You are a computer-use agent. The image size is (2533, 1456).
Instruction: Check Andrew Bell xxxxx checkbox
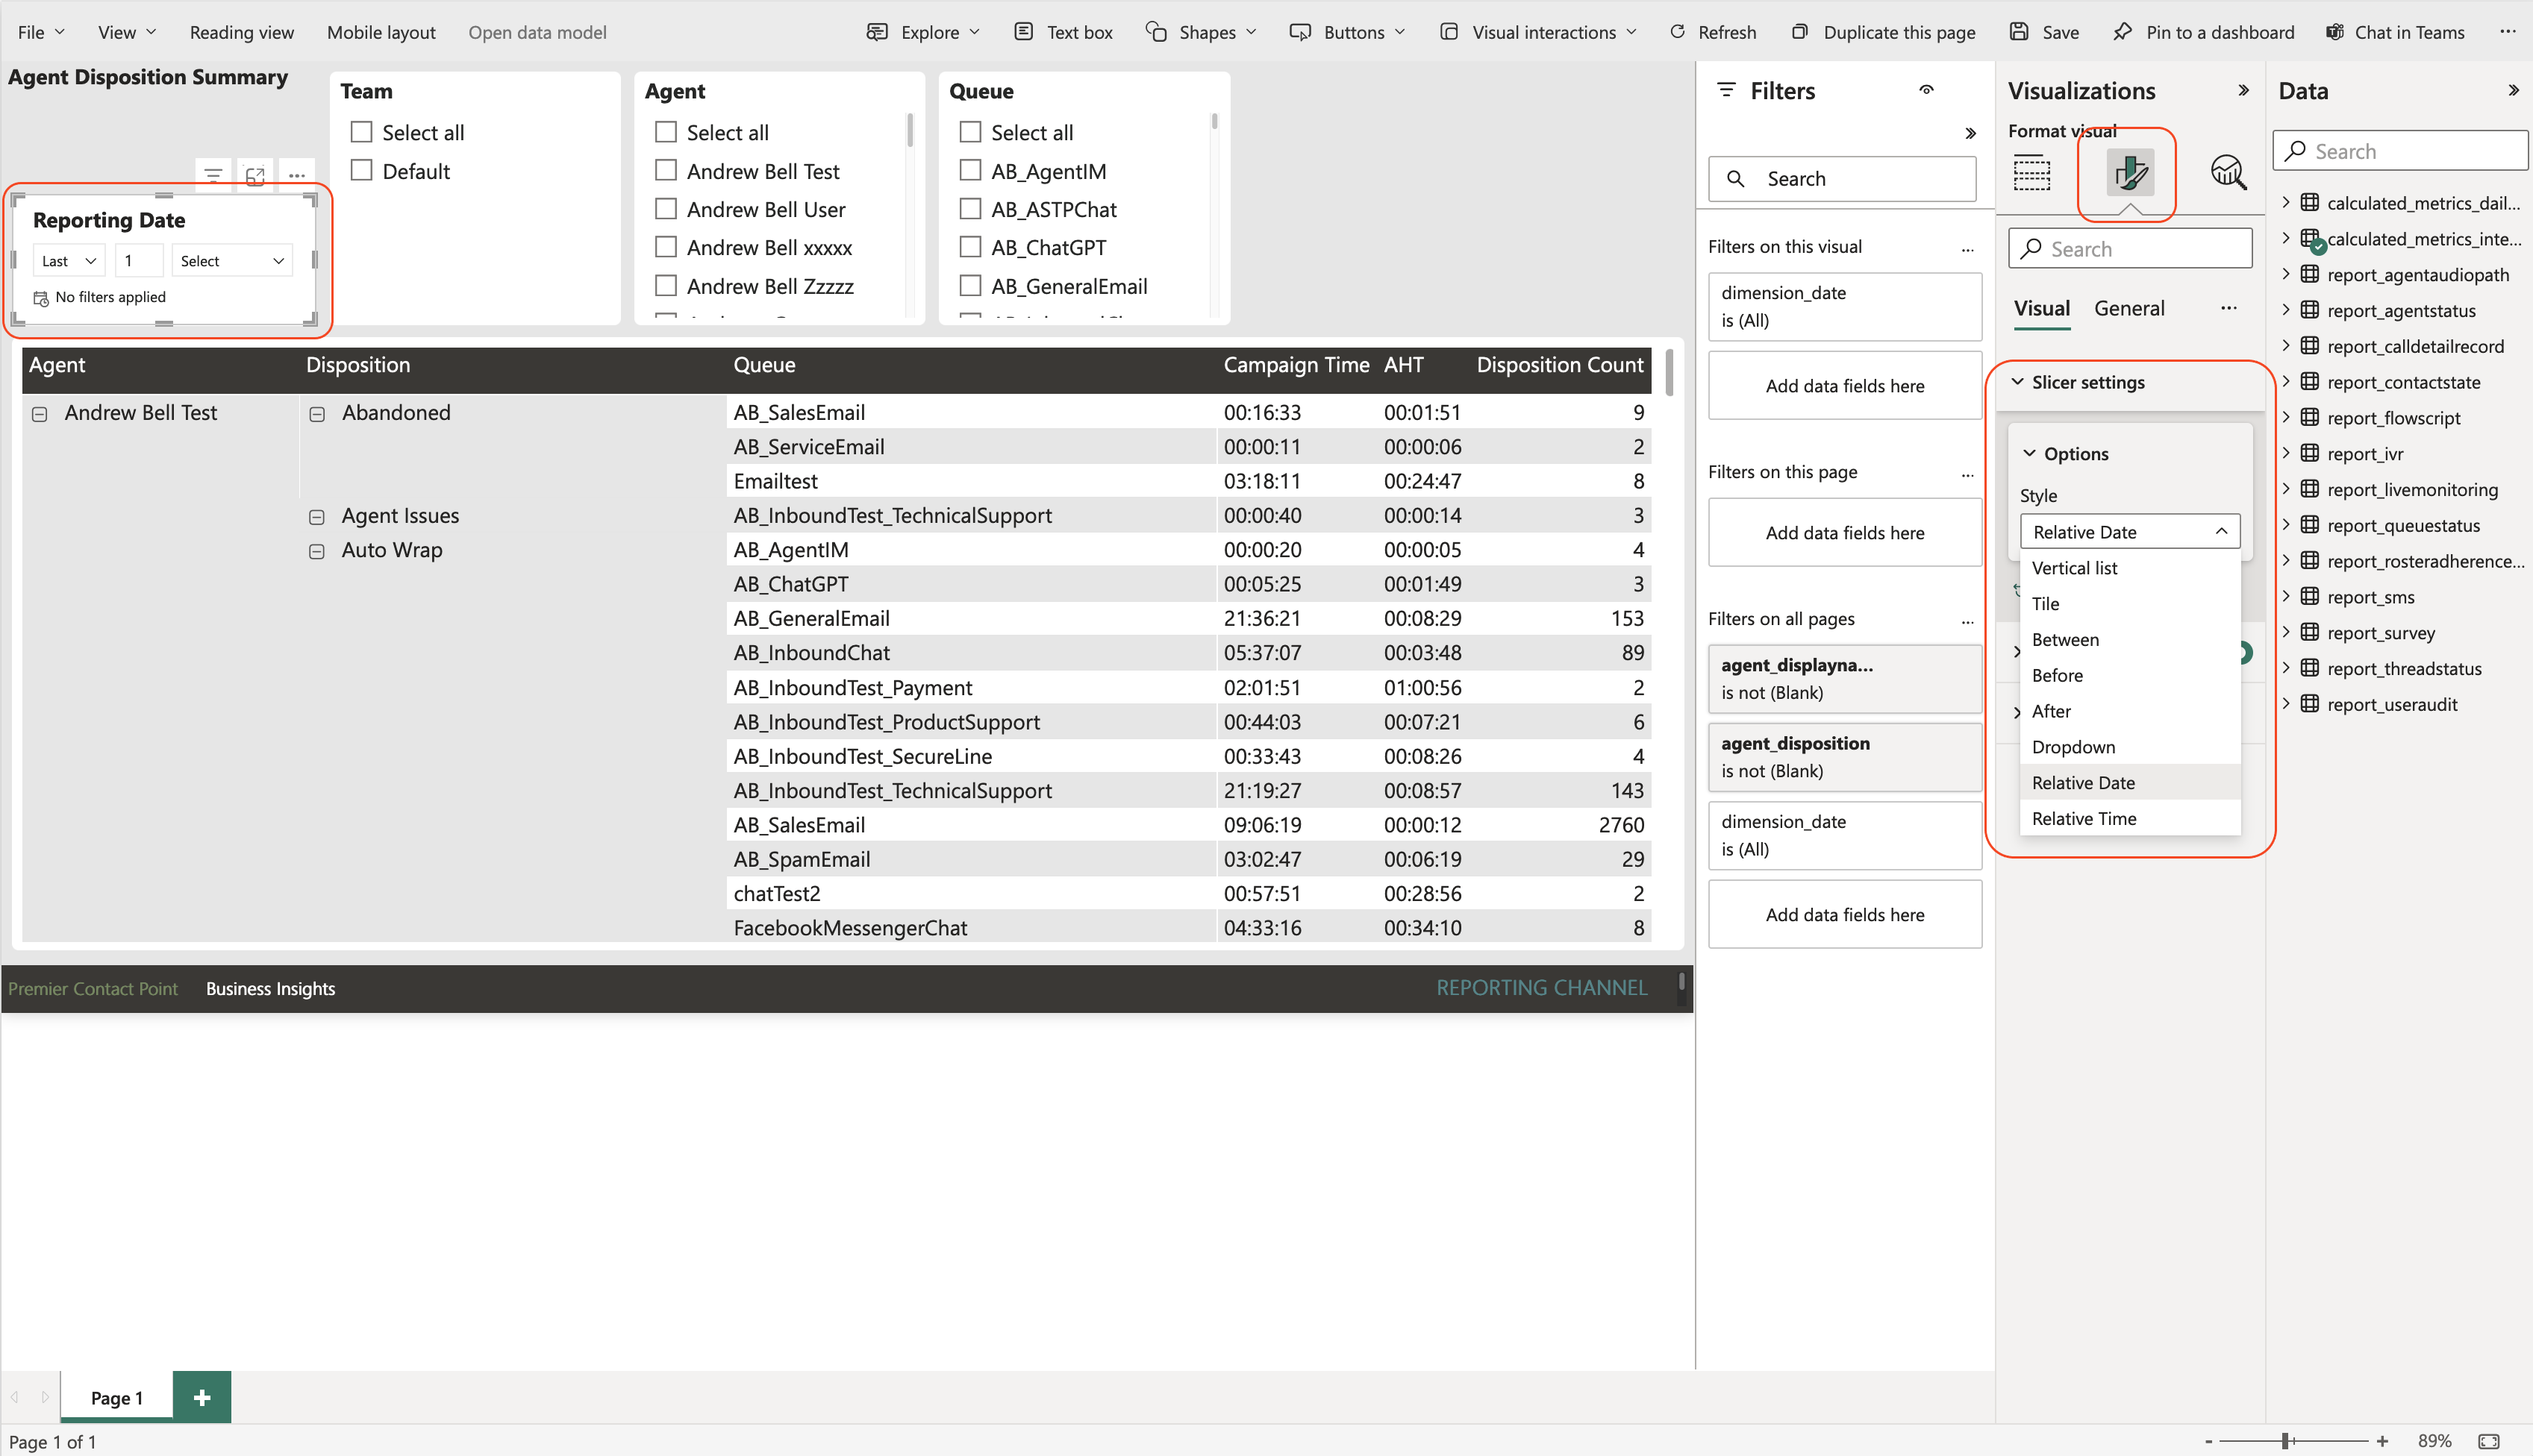pos(665,247)
